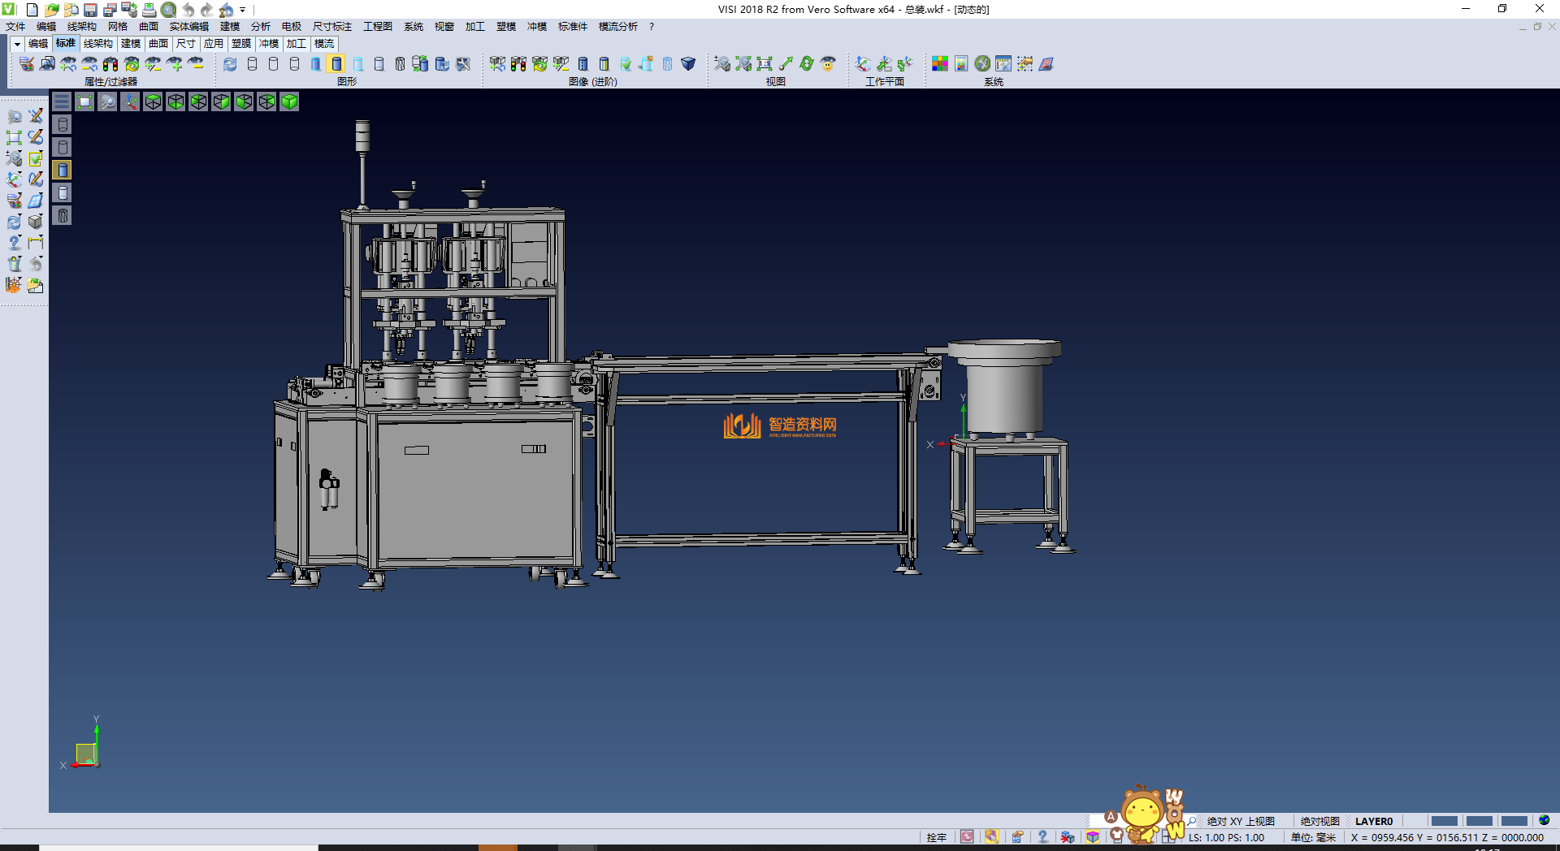Screen dimensions: 1560x851
Task: Click the dynamic rotate green arrows icon
Action: pos(807,63)
